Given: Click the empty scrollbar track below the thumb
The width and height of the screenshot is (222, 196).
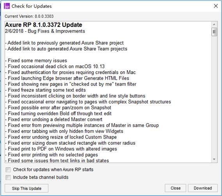Looking at the screenshot, I should tap(214, 96).
